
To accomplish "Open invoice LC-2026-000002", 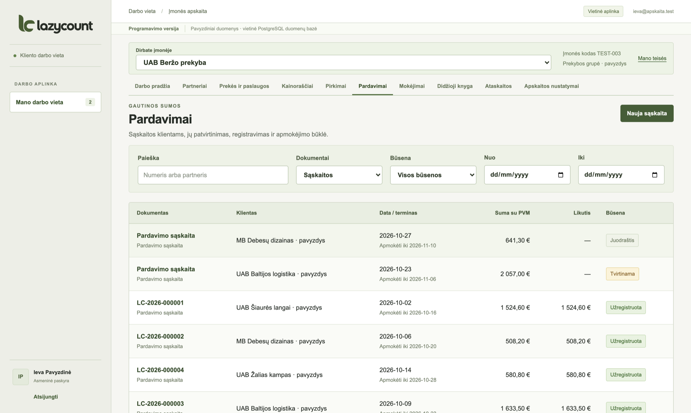I will pos(160,336).
